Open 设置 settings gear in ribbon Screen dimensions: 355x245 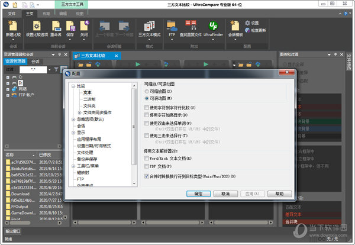pyautogui.click(x=252, y=23)
